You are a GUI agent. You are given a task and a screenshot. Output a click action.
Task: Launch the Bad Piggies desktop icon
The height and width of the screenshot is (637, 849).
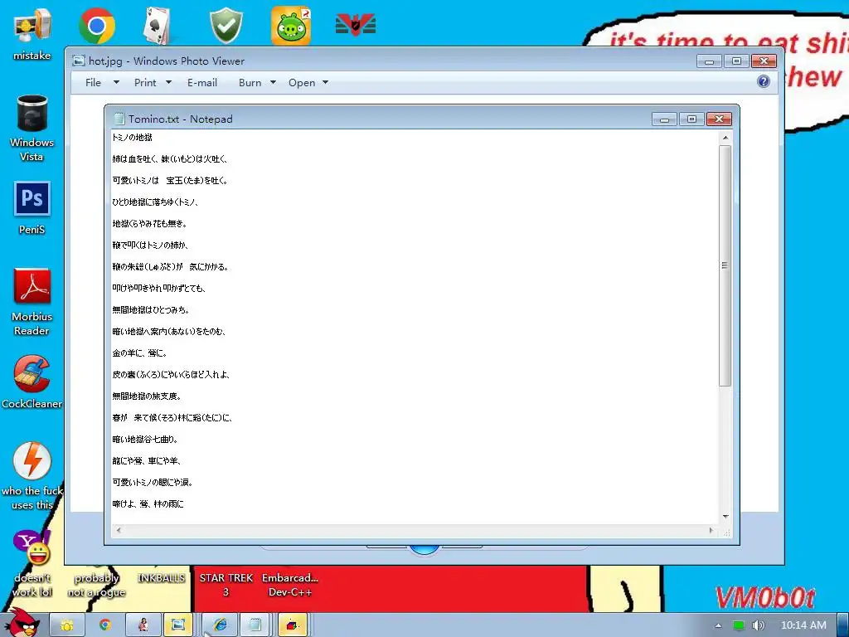291,26
